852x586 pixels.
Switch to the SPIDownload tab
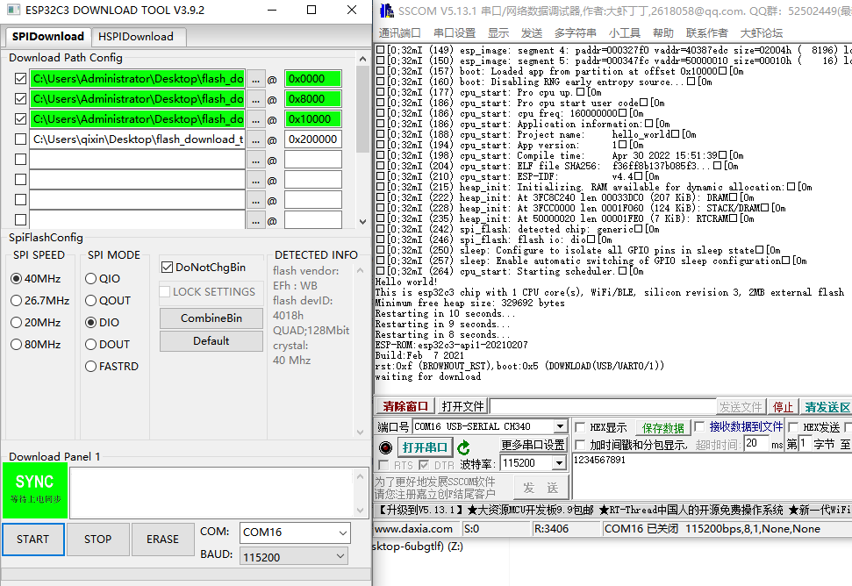coord(47,36)
